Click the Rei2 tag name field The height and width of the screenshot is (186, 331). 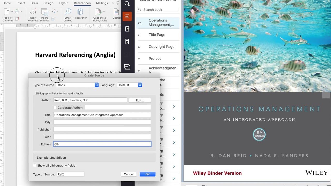coord(70,174)
